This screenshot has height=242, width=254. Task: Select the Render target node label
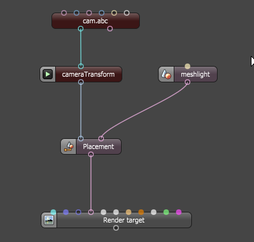coord(124,220)
